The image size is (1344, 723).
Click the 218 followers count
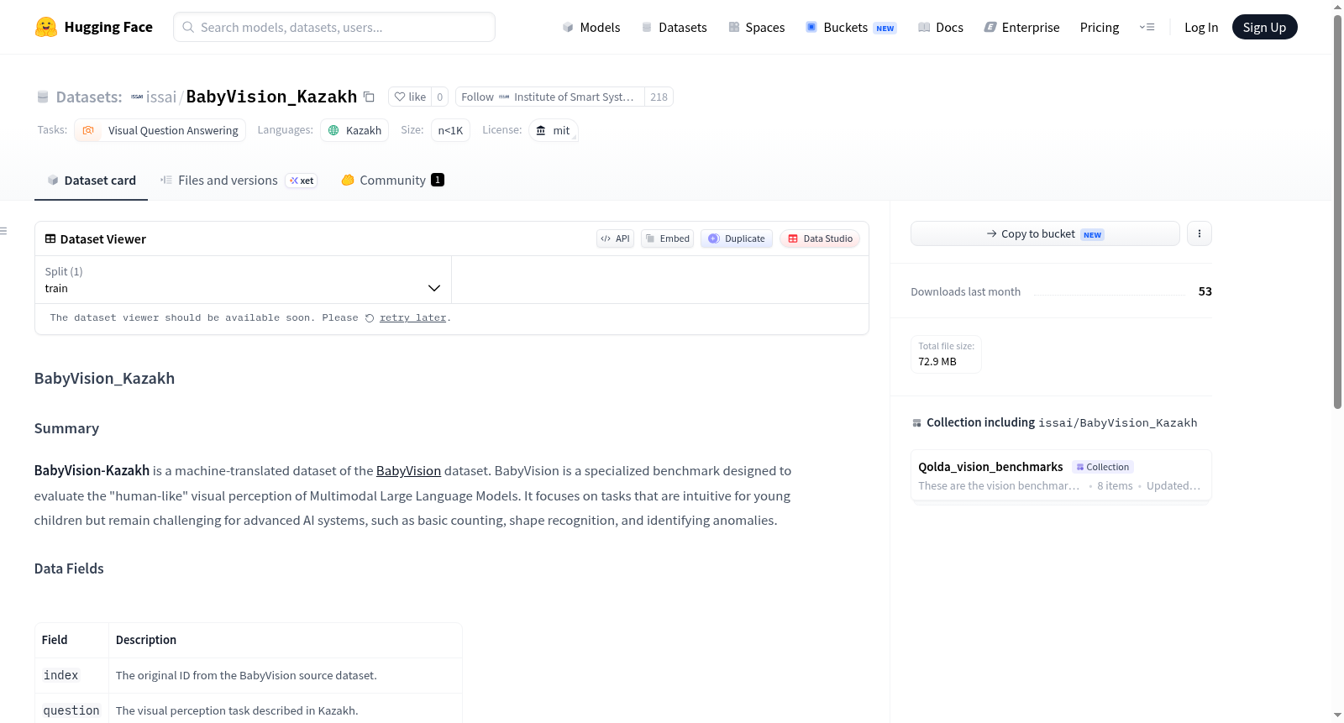659,97
